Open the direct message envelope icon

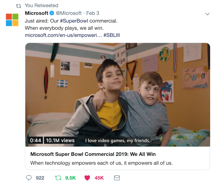(x=117, y=178)
